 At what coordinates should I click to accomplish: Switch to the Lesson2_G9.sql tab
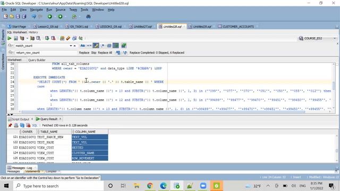click(48, 27)
